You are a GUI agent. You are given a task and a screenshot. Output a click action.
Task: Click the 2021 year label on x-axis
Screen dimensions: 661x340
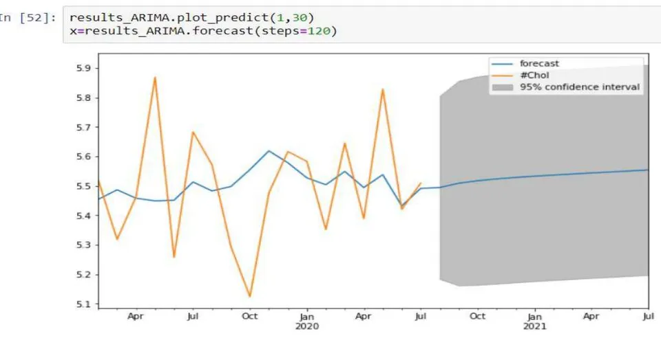pyautogui.click(x=534, y=326)
